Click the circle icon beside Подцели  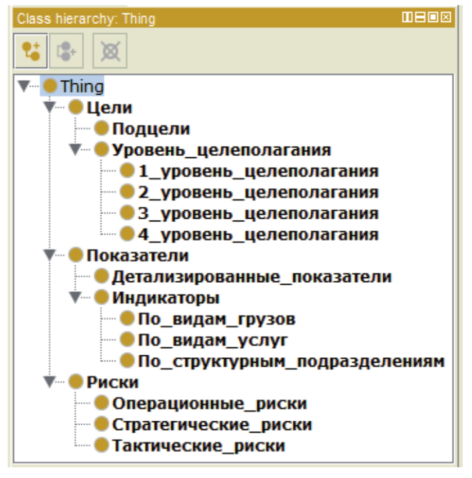(101, 129)
